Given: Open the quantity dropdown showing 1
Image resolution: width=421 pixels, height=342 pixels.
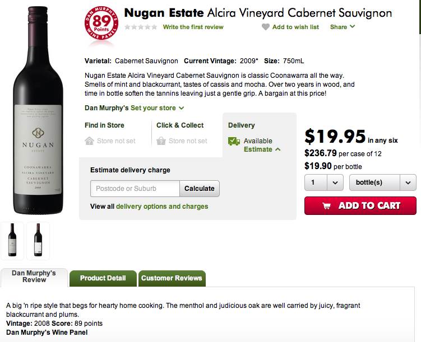Looking at the screenshot, I should (324, 182).
